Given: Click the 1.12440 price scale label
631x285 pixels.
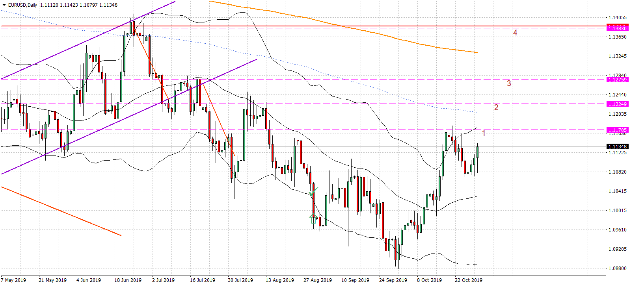Looking at the screenshot, I should (x=618, y=95).
